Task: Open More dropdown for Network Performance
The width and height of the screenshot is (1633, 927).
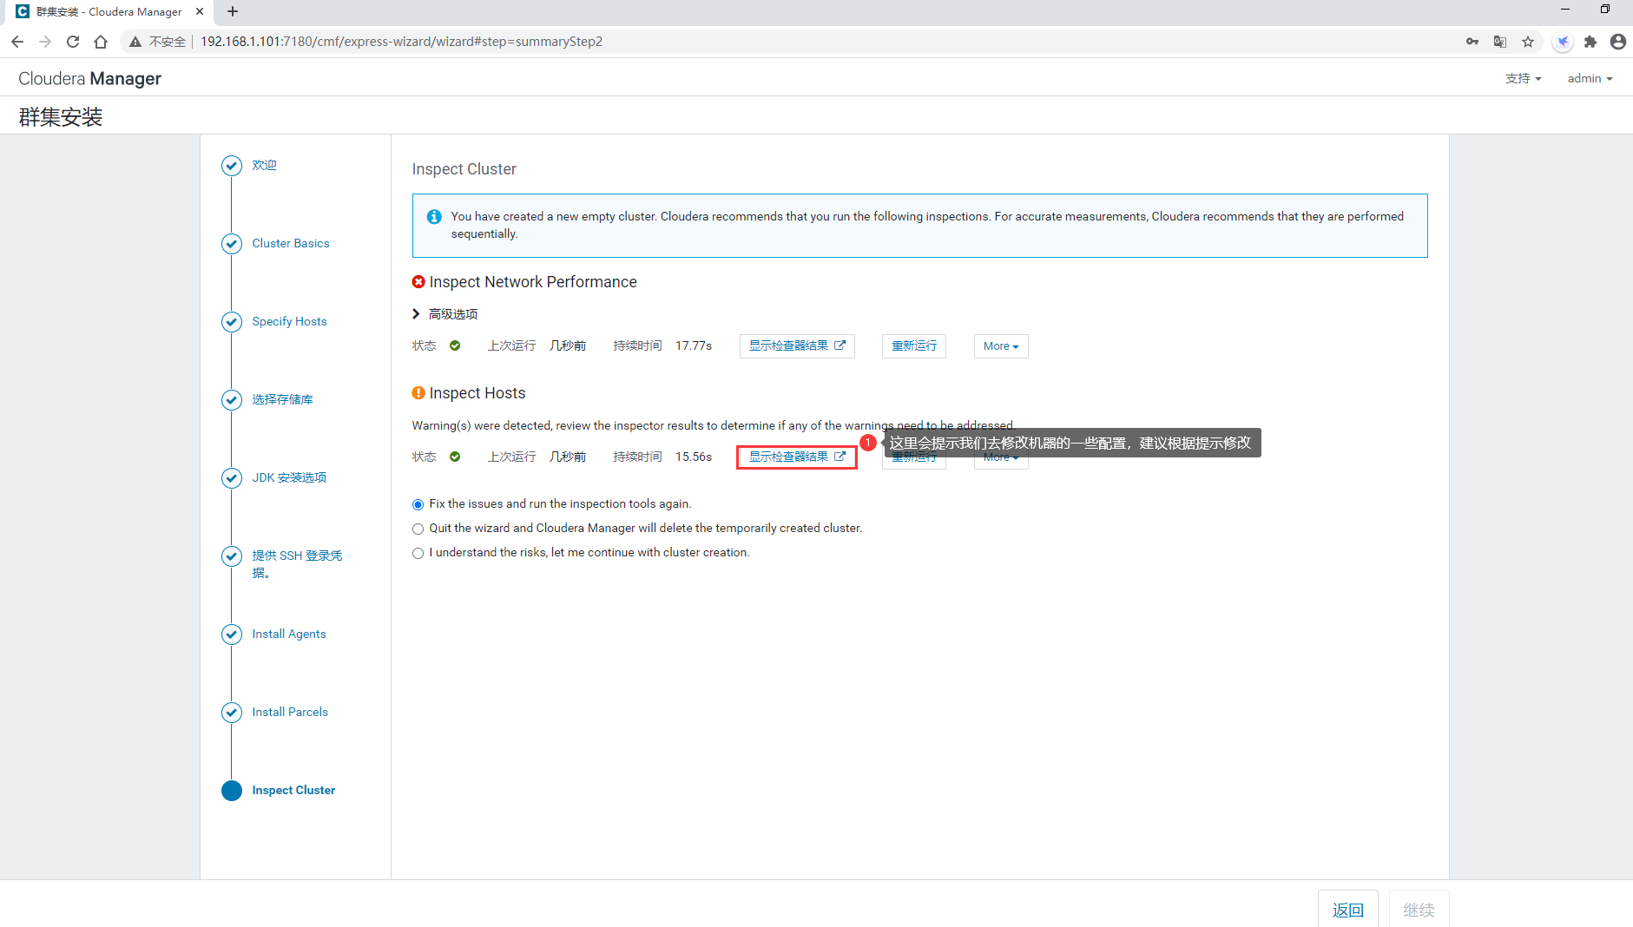Action: 1001,346
